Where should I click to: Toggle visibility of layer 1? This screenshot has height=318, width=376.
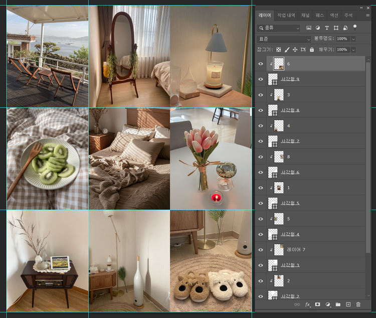pos(261,188)
